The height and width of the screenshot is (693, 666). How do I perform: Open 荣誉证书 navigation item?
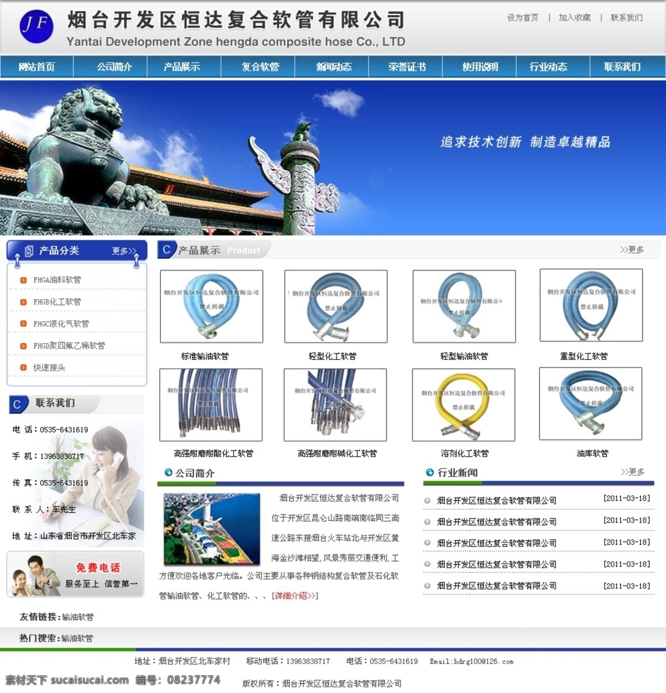pyautogui.click(x=407, y=67)
